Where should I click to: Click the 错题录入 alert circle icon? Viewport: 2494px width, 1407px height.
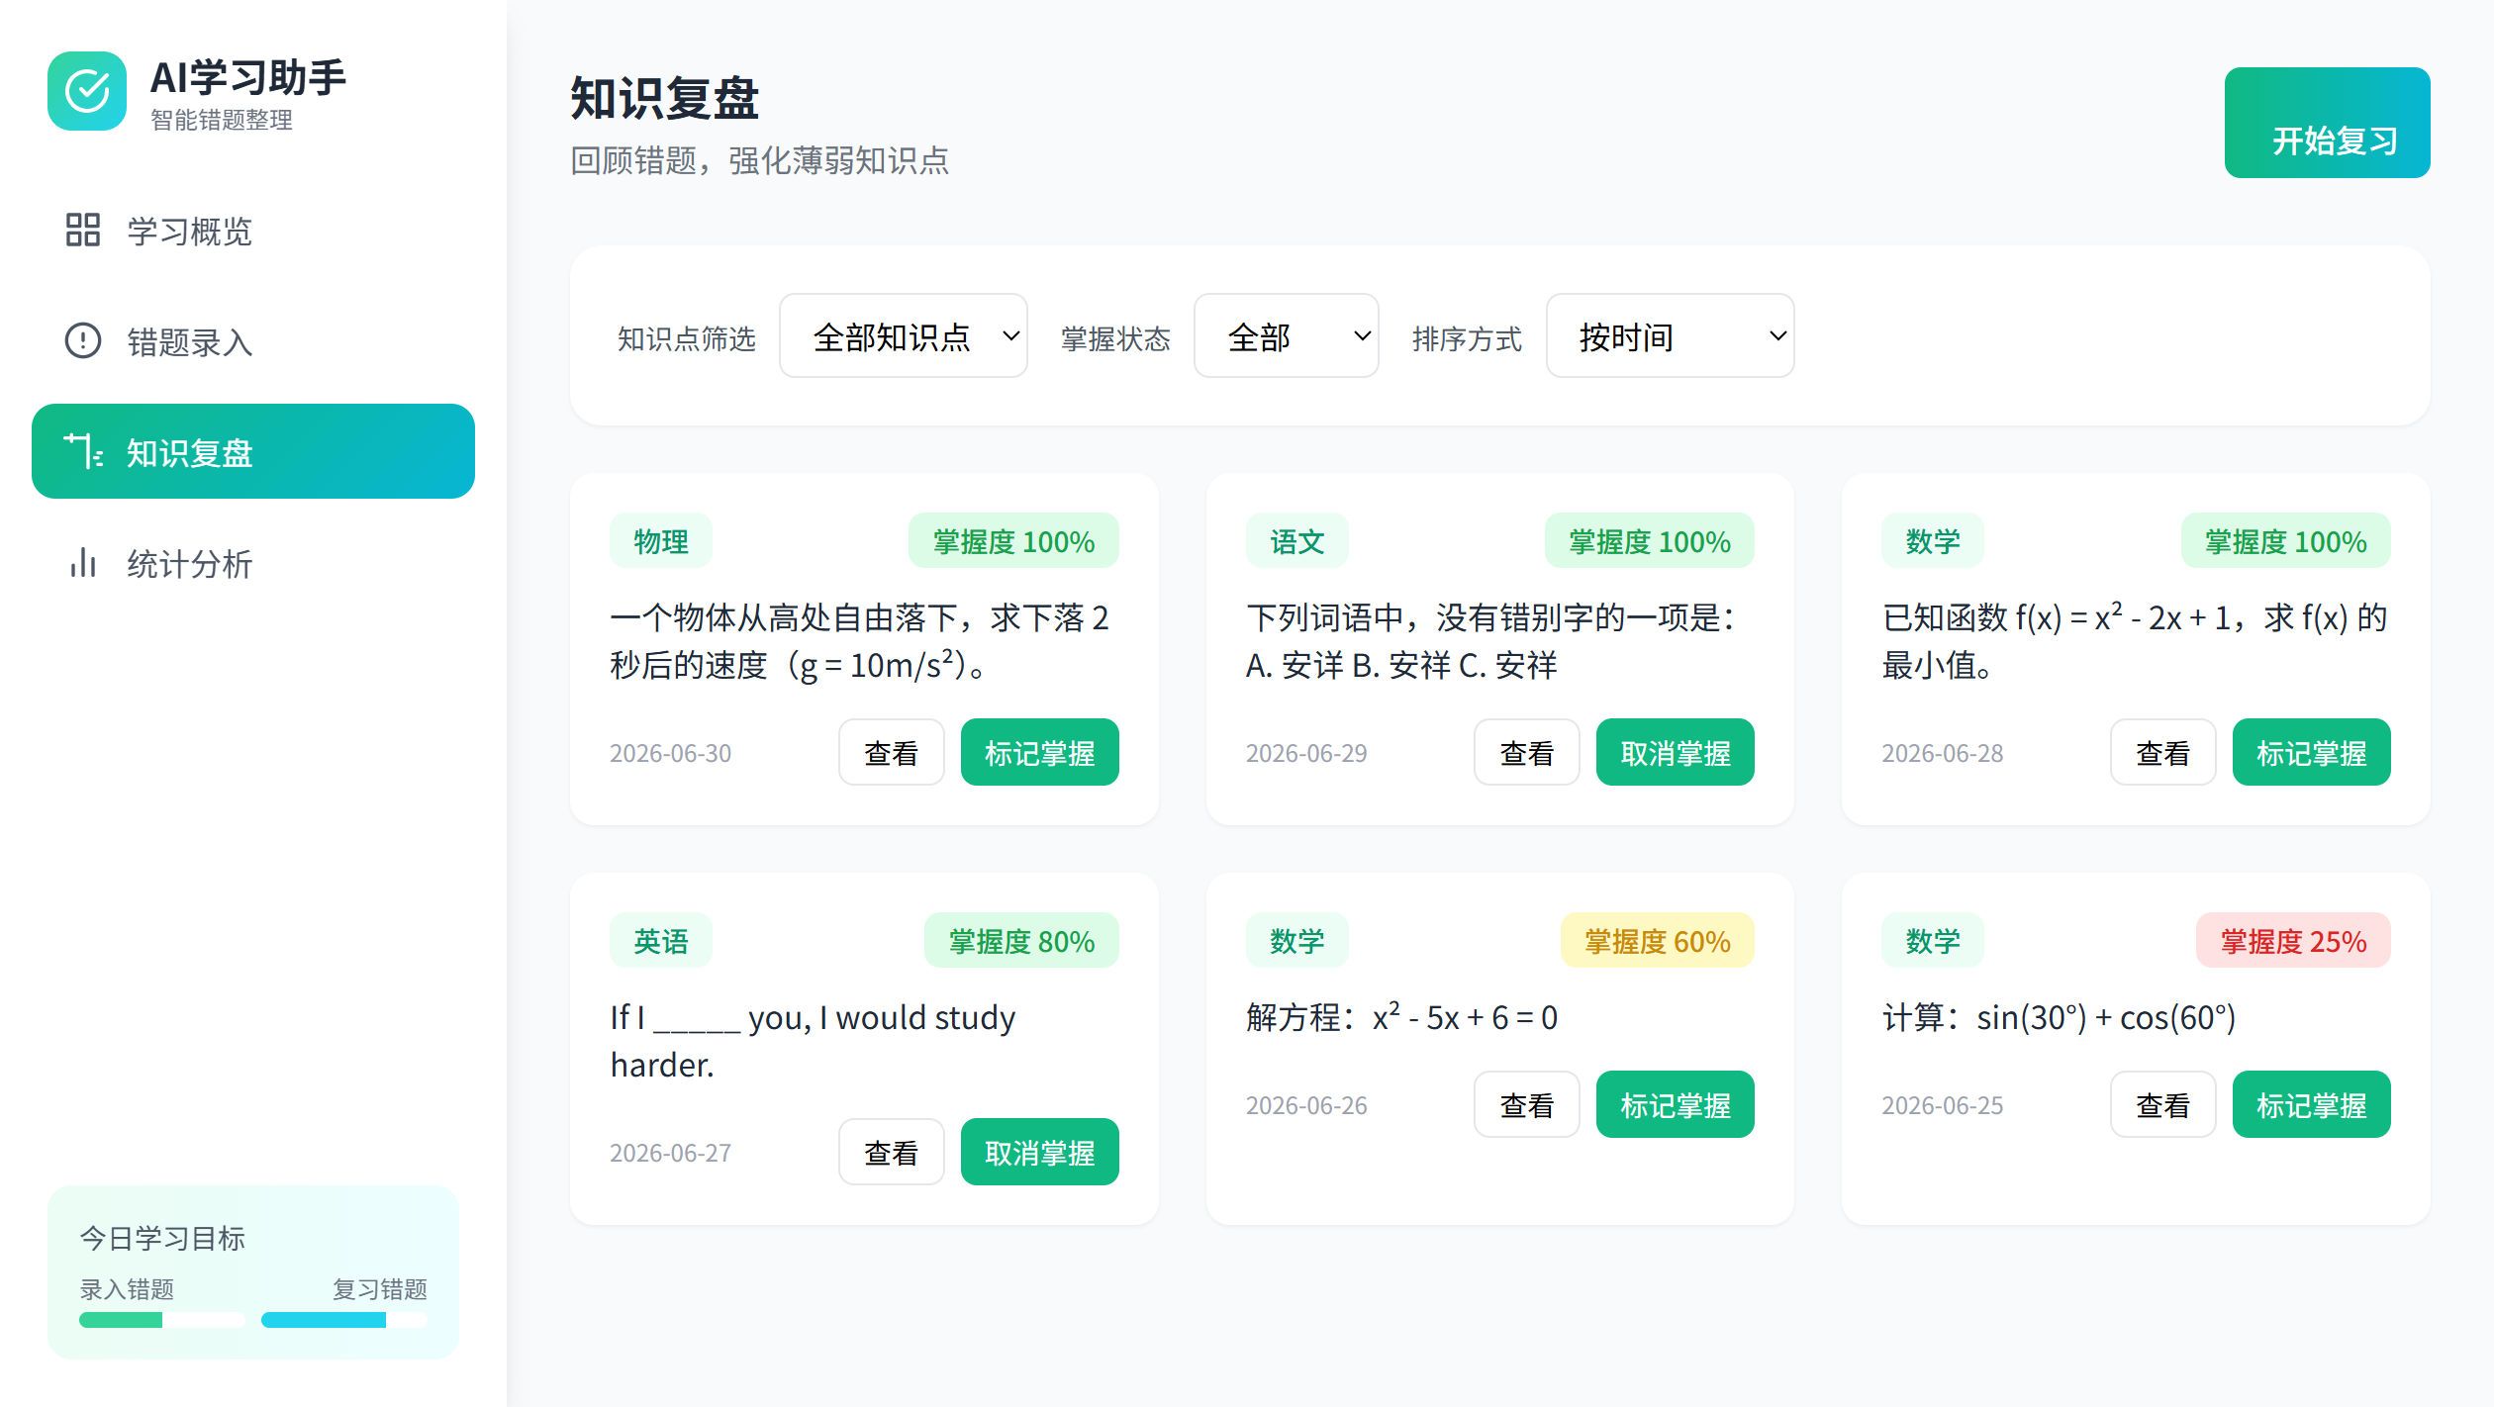pos(83,340)
